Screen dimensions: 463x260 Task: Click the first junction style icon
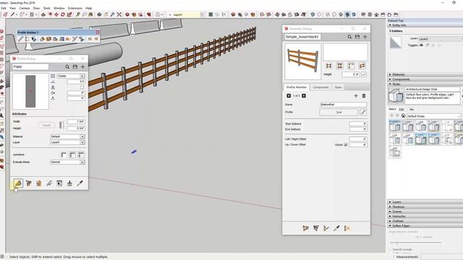tap(64, 155)
